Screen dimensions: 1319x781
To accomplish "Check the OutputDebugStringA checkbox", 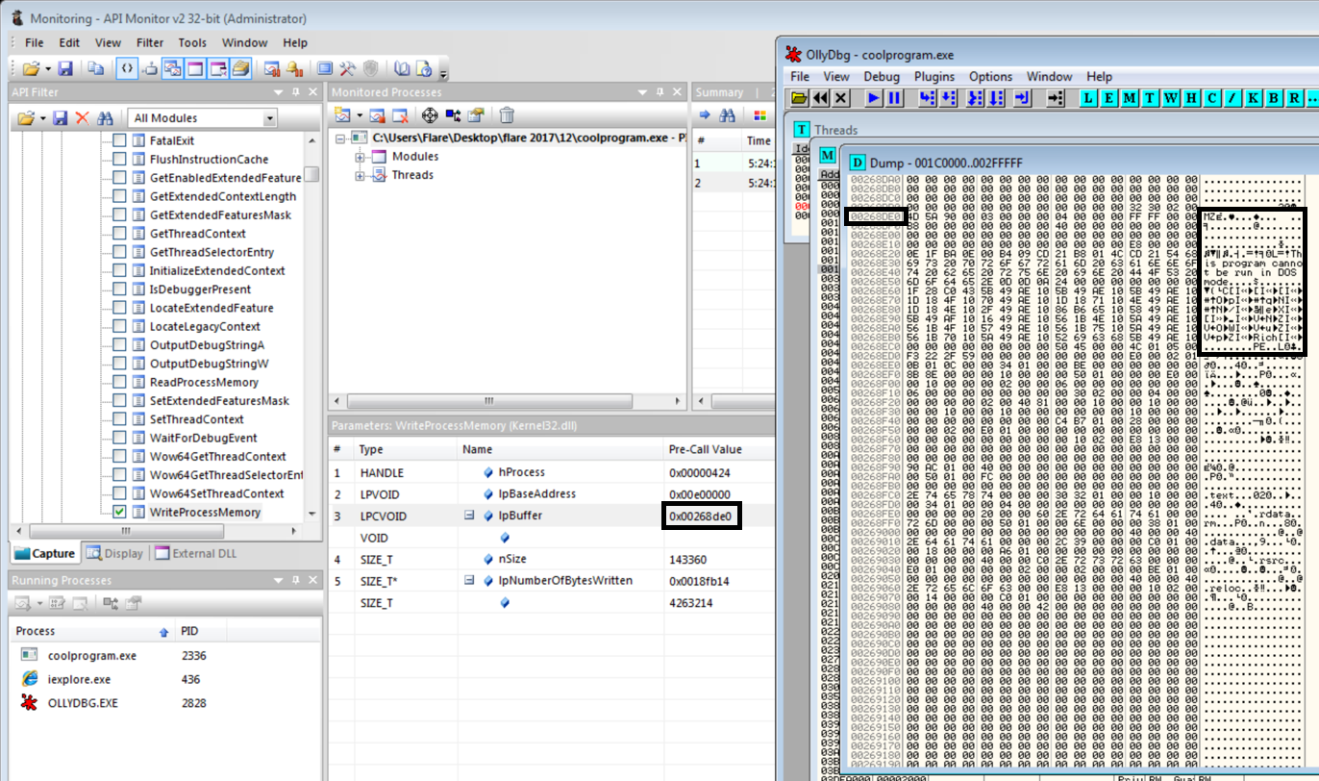I will coord(119,344).
